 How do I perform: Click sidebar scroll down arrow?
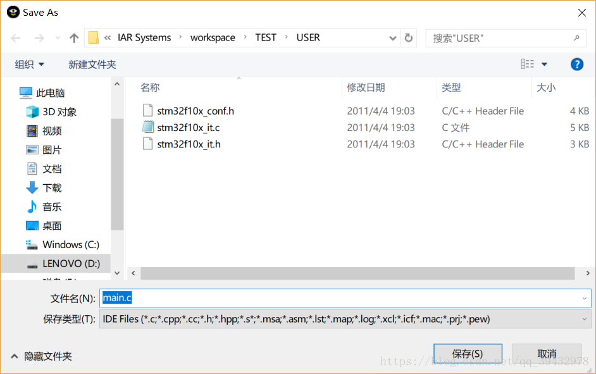pos(117,273)
